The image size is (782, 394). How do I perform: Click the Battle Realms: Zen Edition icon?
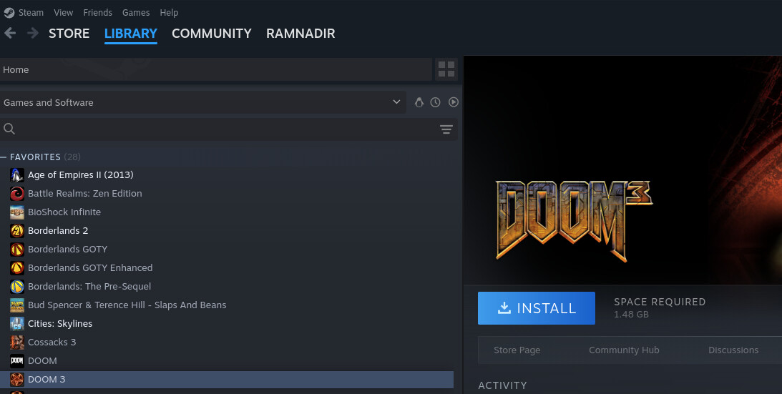point(17,193)
